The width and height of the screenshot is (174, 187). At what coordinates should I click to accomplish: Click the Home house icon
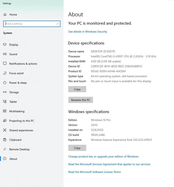tap(5, 14)
